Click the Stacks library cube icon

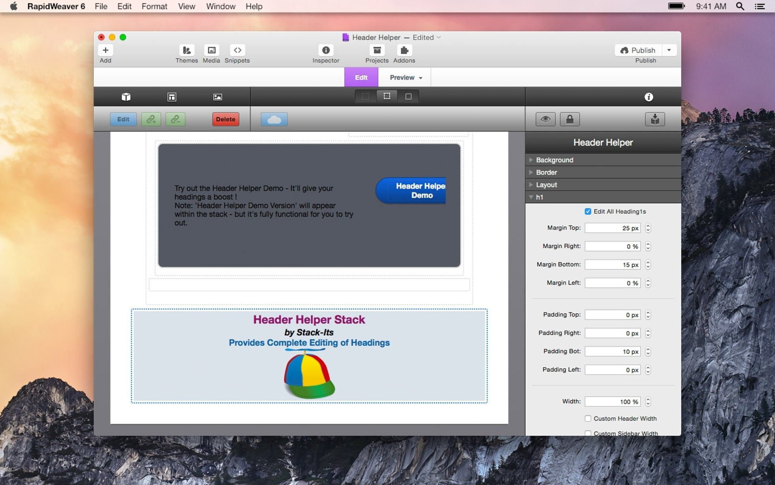[x=126, y=97]
